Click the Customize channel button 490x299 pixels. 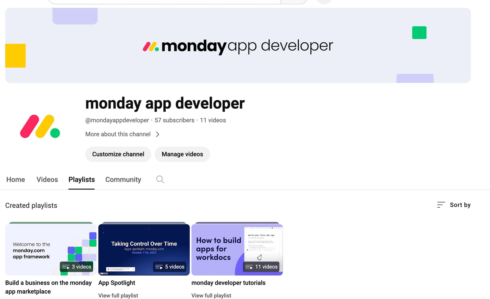(x=118, y=154)
